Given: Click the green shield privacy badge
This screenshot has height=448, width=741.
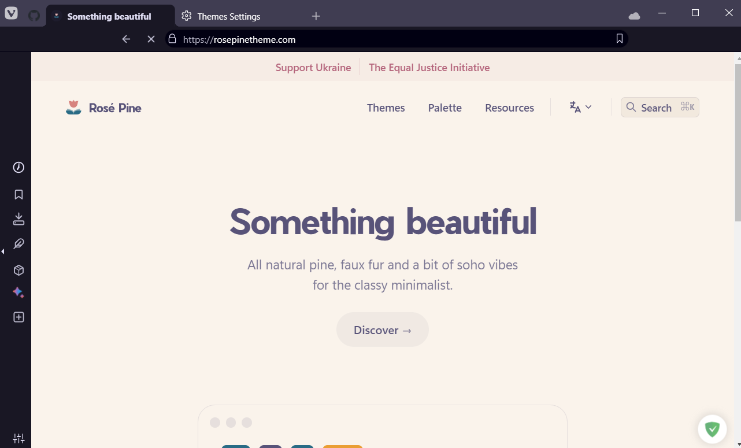Looking at the screenshot, I should point(712,429).
